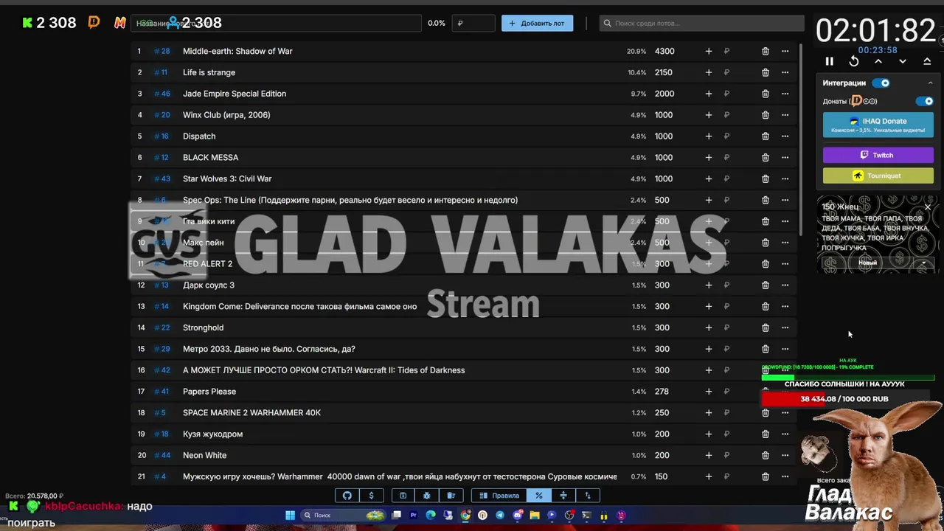The width and height of the screenshot is (944, 531).
Task: Click the 4300 amount for Middle-earth
Action: 664,51
